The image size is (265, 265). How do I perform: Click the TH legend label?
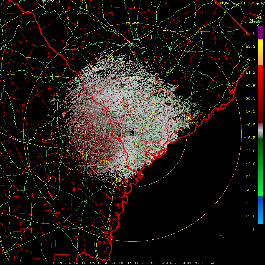point(253,229)
